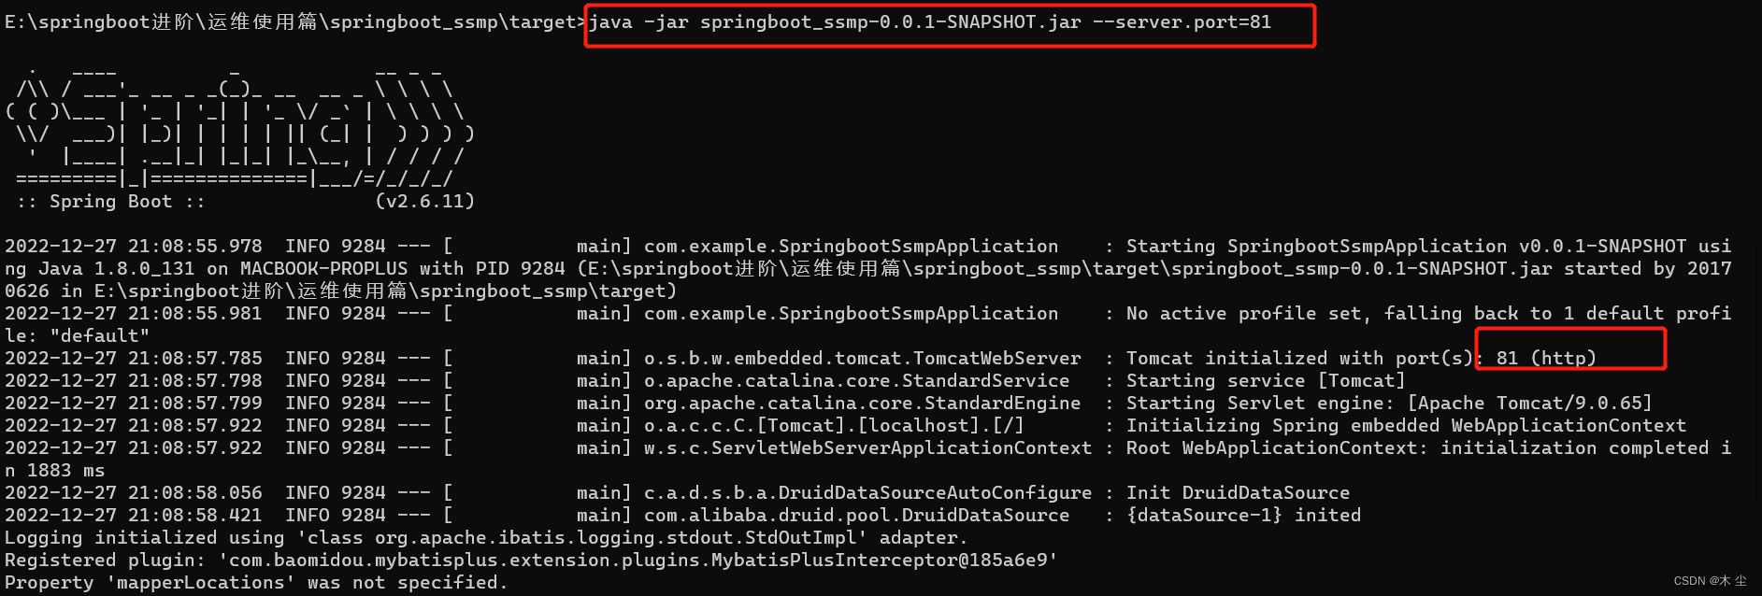
Task: Click 'Starting Servlet engine: [Apache Tomcat/9.0.65]' text
Action: click(x=1389, y=403)
